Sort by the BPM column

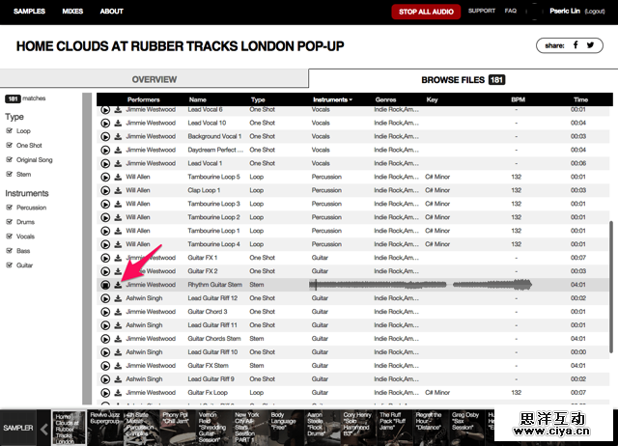coord(518,99)
